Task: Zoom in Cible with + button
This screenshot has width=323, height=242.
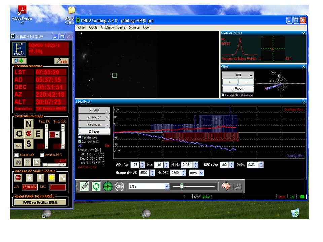Action: point(230,82)
